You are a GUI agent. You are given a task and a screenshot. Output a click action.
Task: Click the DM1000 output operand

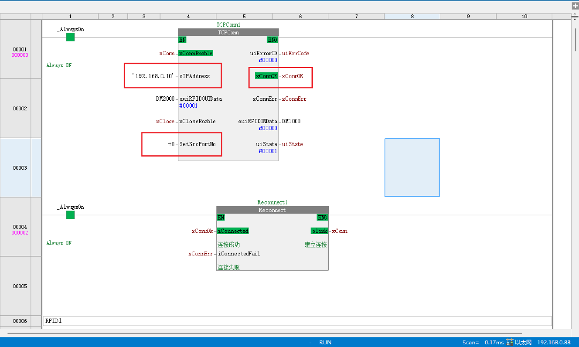point(291,121)
